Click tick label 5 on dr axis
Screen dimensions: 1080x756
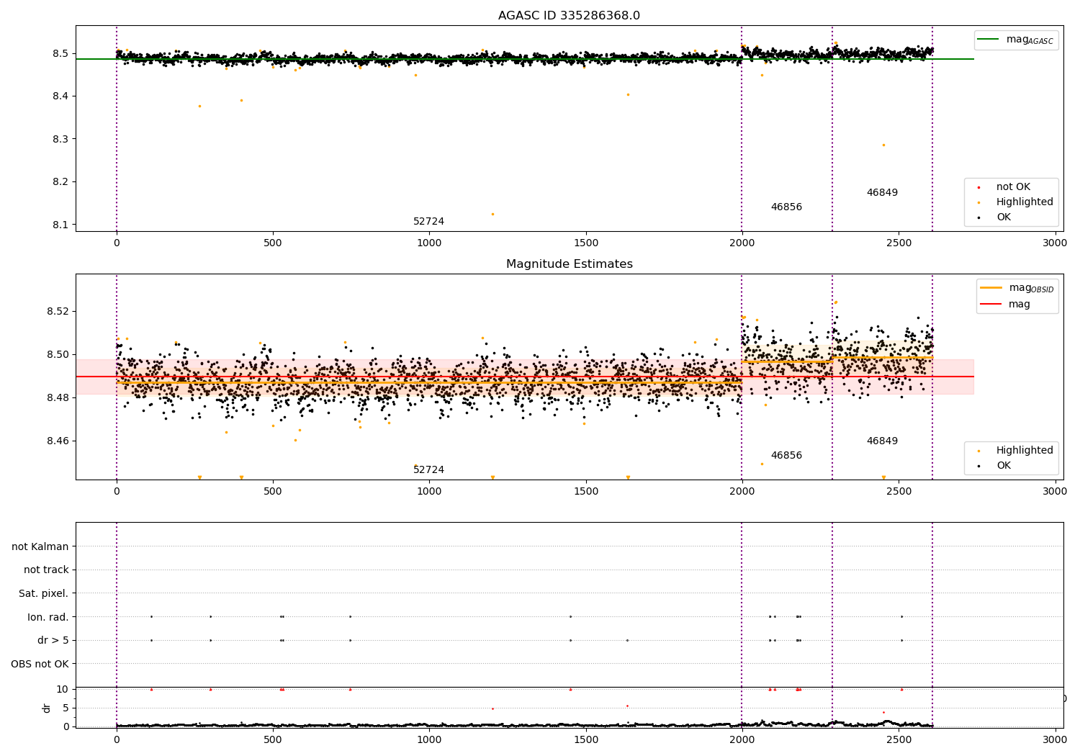[66, 708]
